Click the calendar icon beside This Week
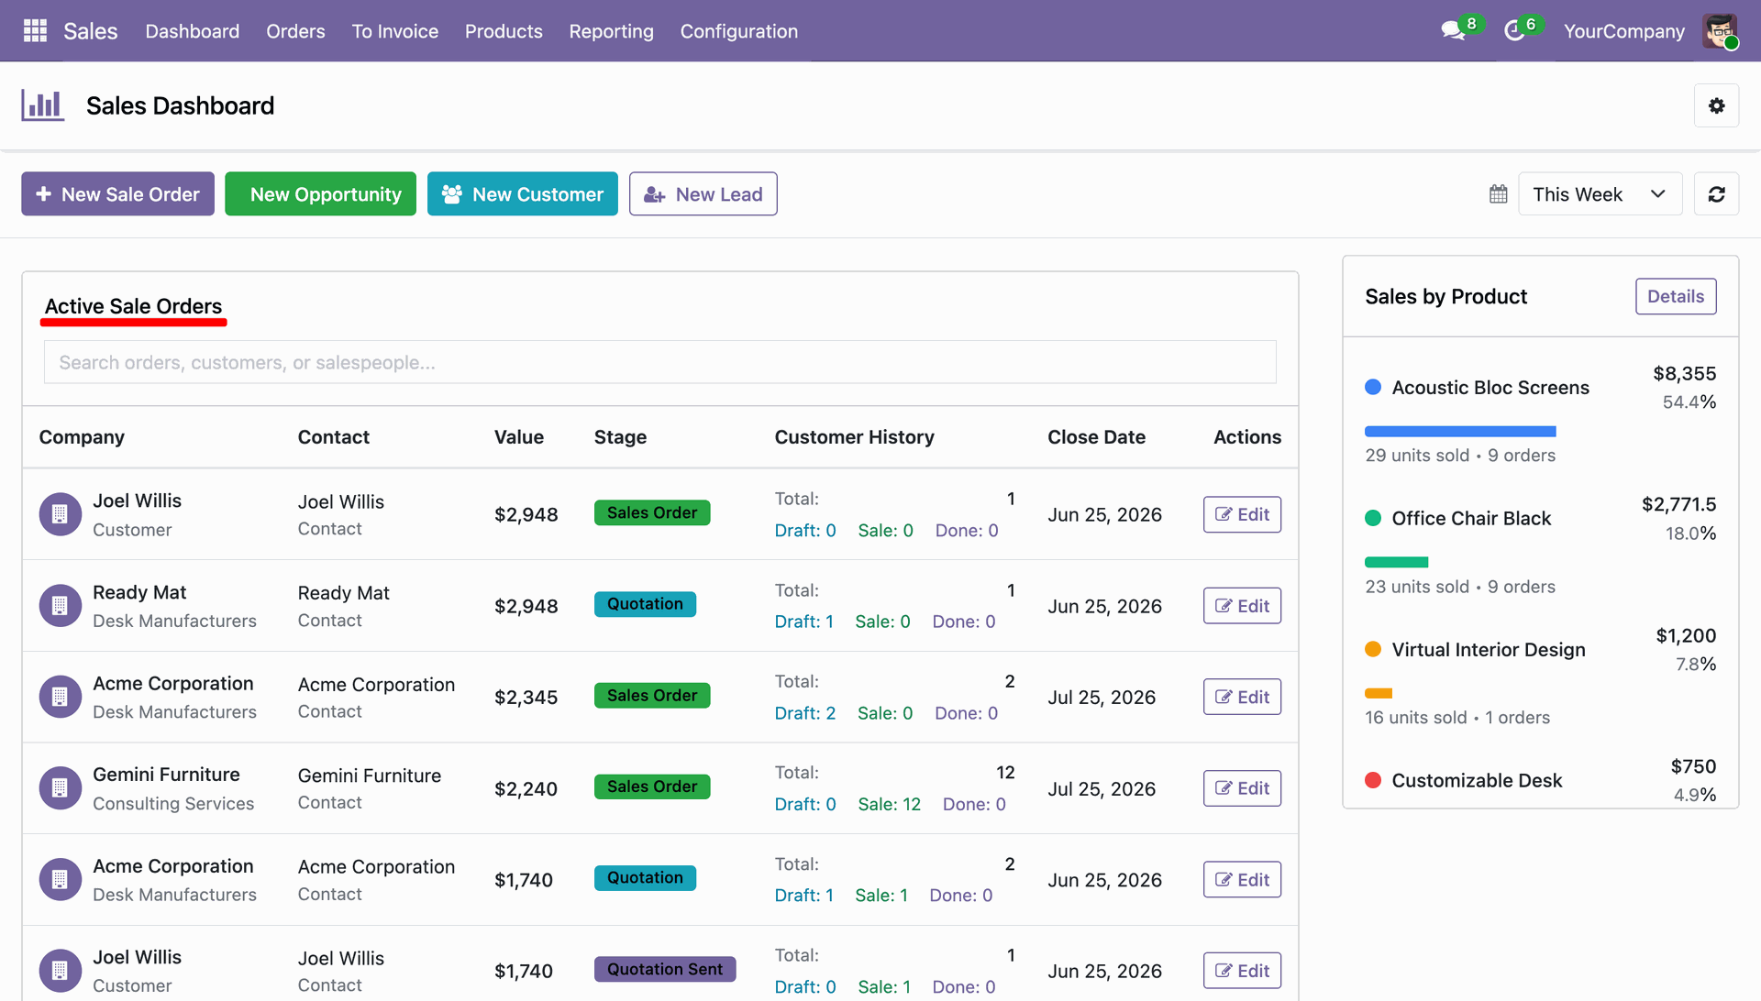This screenshot has height=1001, width=1761. [x=1499, y=194]
